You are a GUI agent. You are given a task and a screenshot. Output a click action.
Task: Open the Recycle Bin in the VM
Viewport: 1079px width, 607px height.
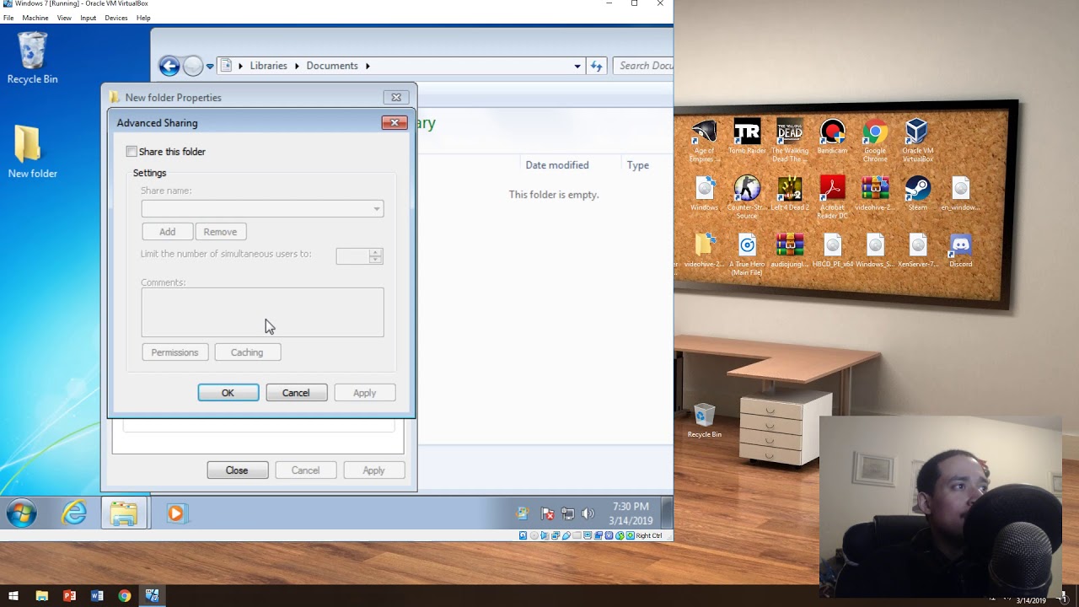point(32,57)
